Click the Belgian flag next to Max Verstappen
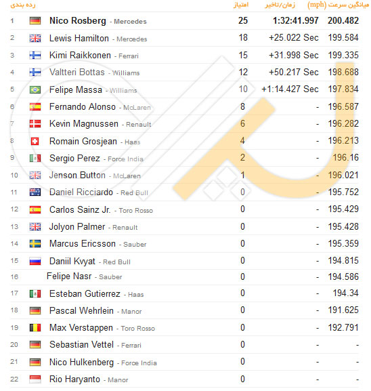This screenshot has width=371, height=391. coord(35,327)
